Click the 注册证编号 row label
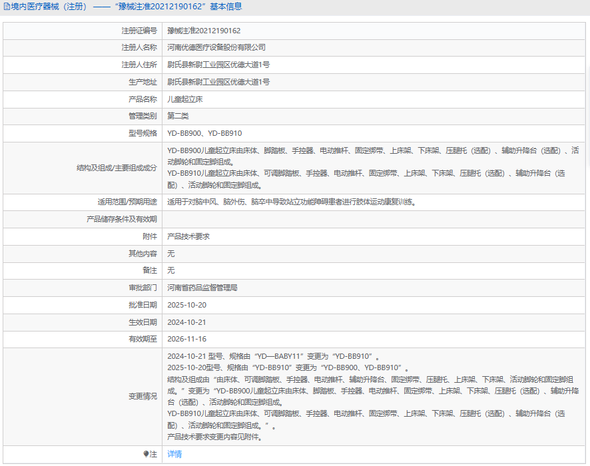The image size is (590, 466). point(139,31)
